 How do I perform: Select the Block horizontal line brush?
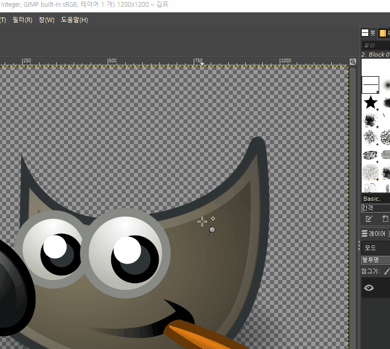click(370, 85)
